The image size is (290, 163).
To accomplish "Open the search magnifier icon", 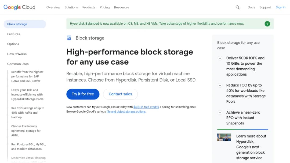I will 237,8.
